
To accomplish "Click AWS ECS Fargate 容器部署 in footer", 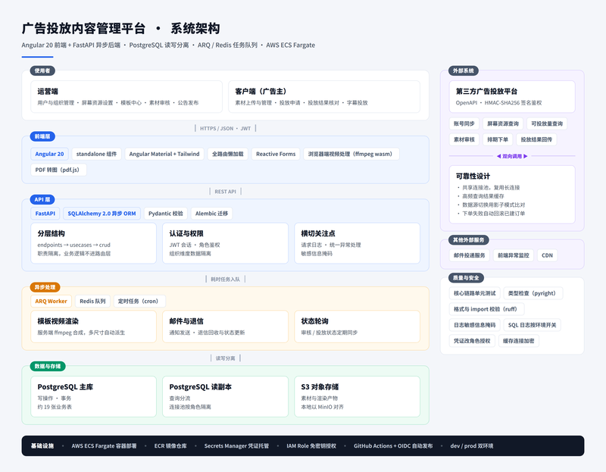I will (x=104, y=446).
